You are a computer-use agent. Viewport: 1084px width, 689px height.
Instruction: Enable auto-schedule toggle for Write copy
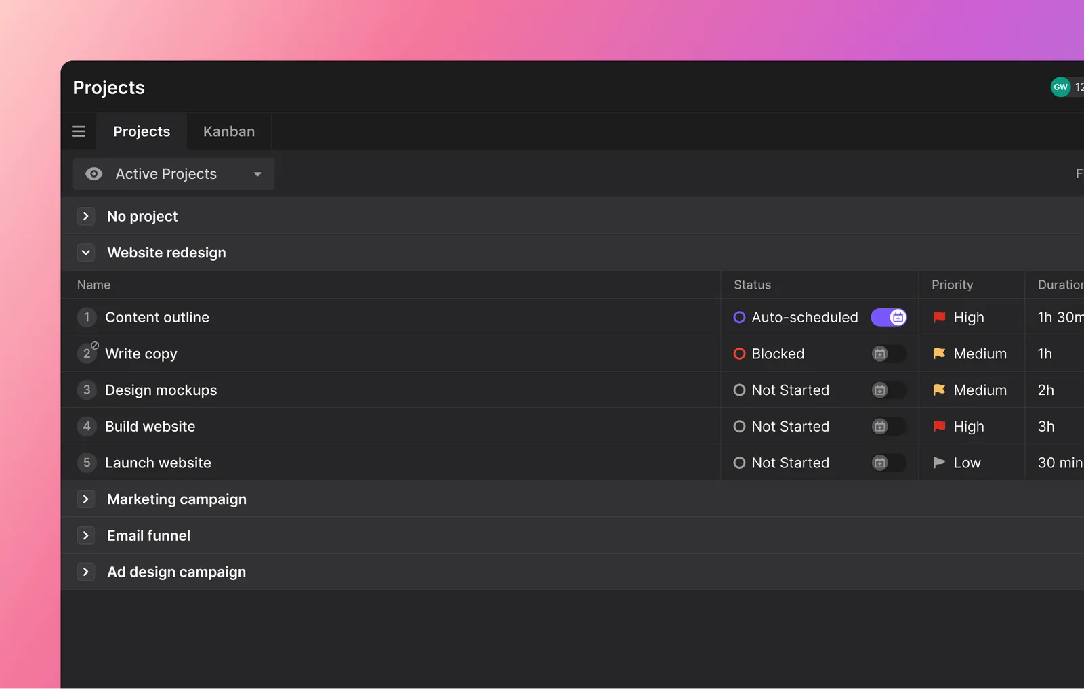[x=888, y=354]
